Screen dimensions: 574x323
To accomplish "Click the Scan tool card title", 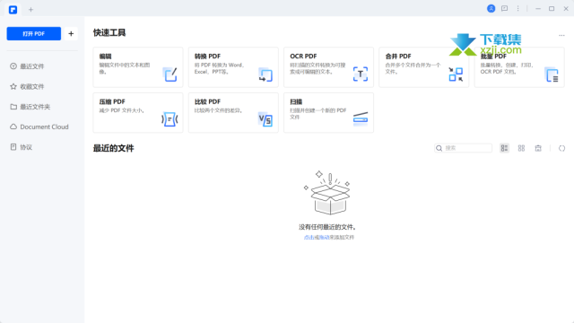I will [x=296, y=101].
